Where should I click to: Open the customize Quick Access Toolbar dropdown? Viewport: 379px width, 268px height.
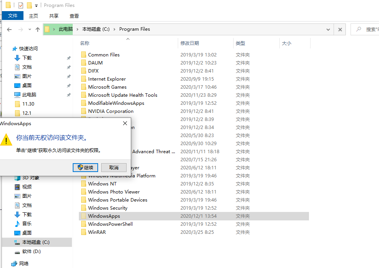36,5
